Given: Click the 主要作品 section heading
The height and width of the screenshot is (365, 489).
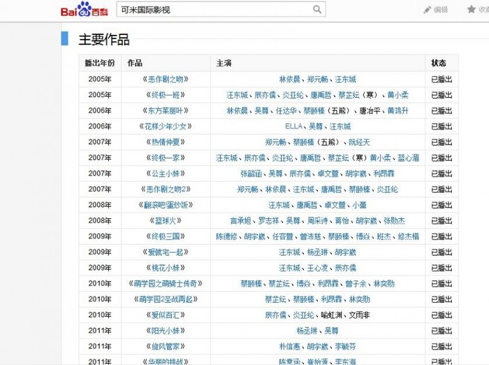Looking at the screenshot, I should coord(104,39).
